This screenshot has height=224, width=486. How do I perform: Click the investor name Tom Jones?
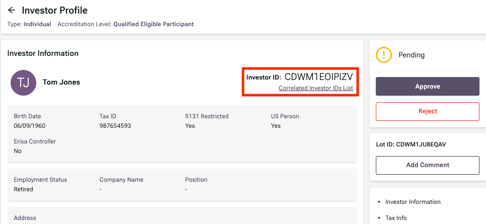click(61, 83)
